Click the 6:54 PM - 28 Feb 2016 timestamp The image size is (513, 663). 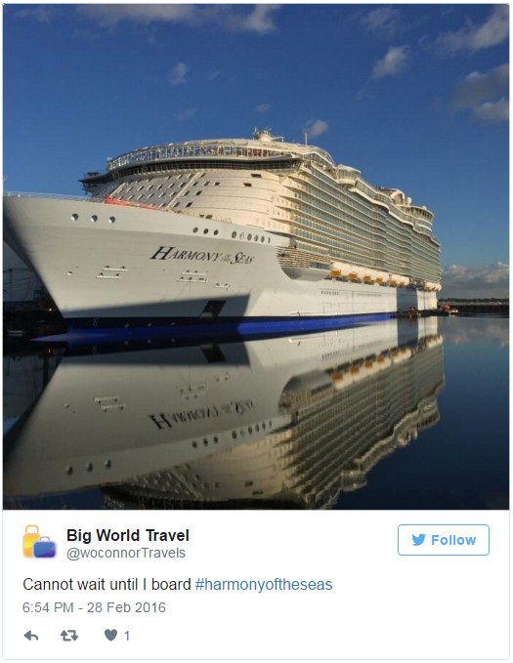pos(94,607)
